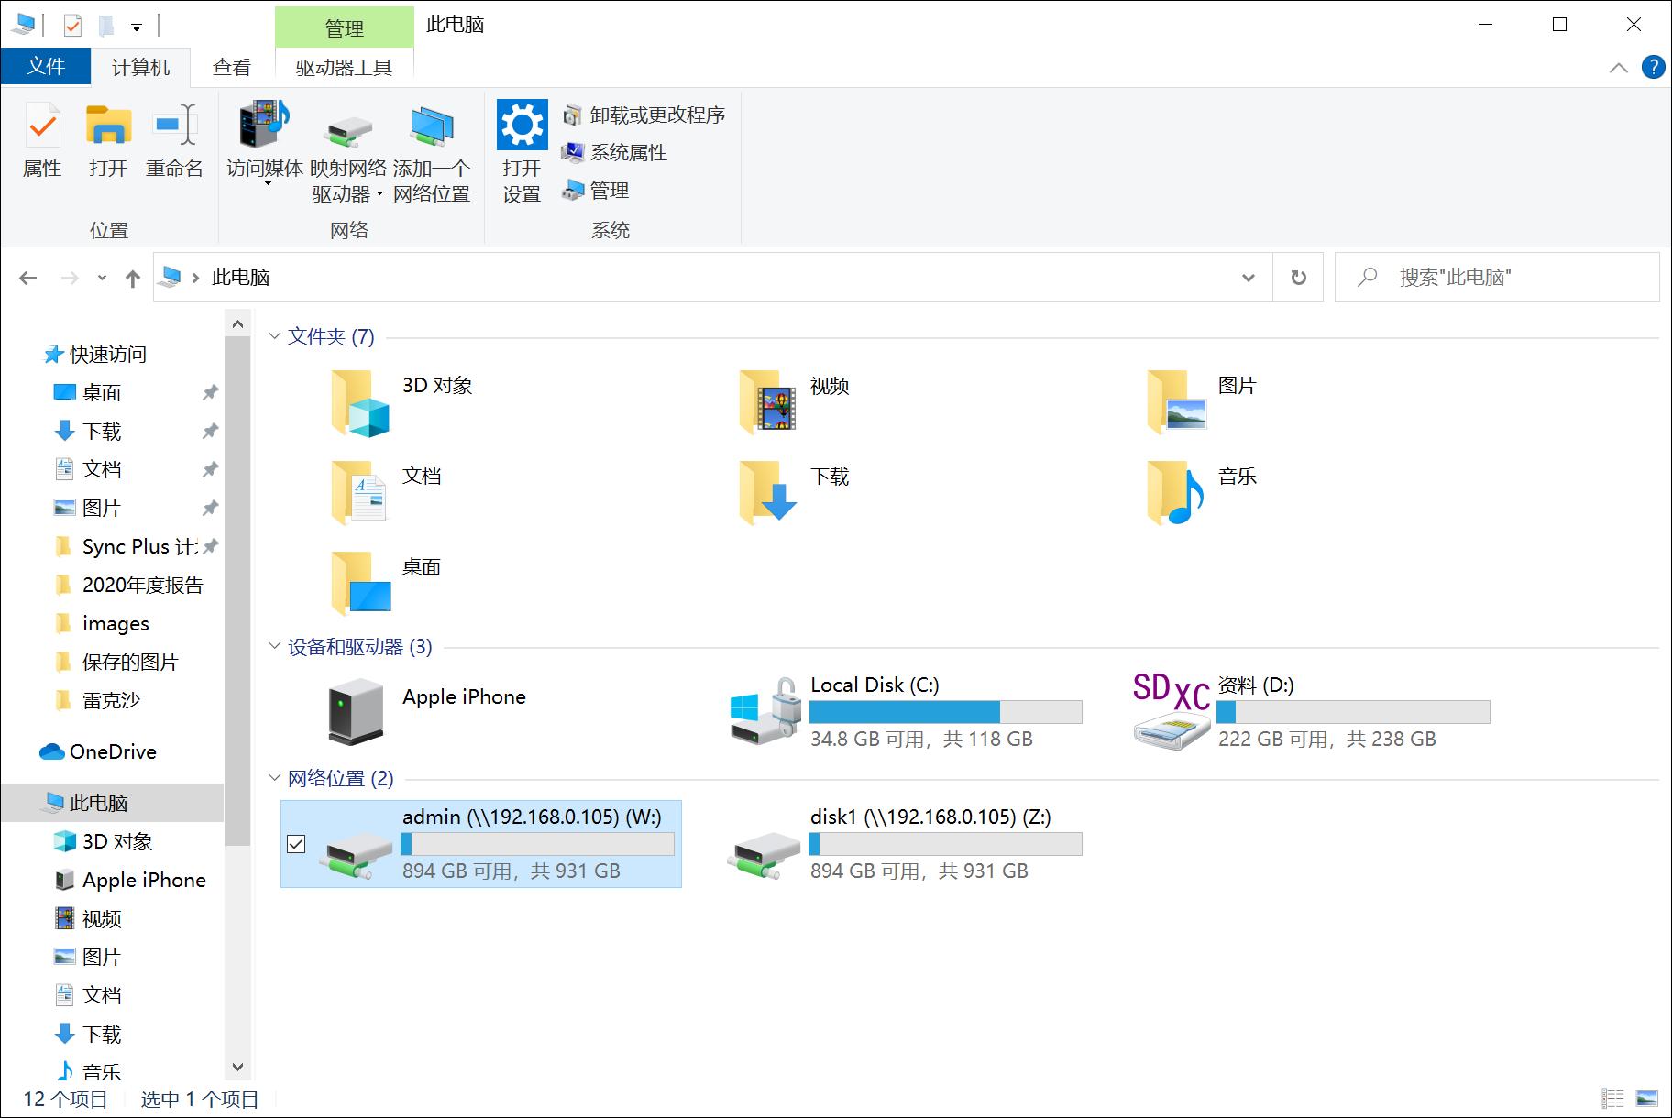This screenshot has height=1118, width=1672.
Task: Click the refresh button in the address bar
Action: [x=1298, y=277]
